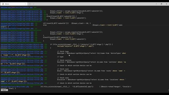This screenshot has width=169, height=95.
Task: Click the $devtype getObjectQuery line
Action: tap(92, 53)
